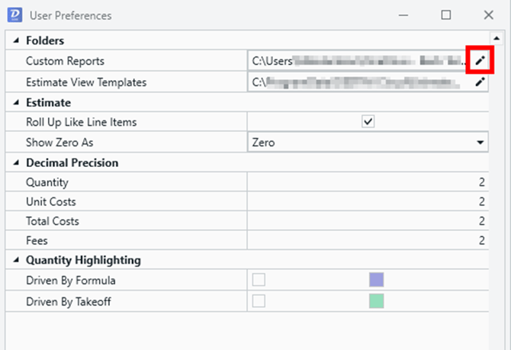
Task: Edit the Total Costs precision value
Action: click(368, 221)
